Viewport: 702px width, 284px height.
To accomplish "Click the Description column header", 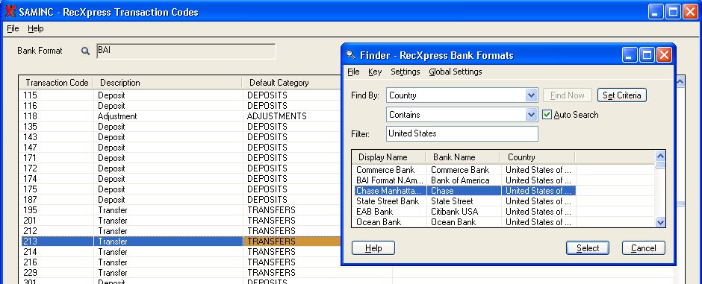I will pos(167,83).
